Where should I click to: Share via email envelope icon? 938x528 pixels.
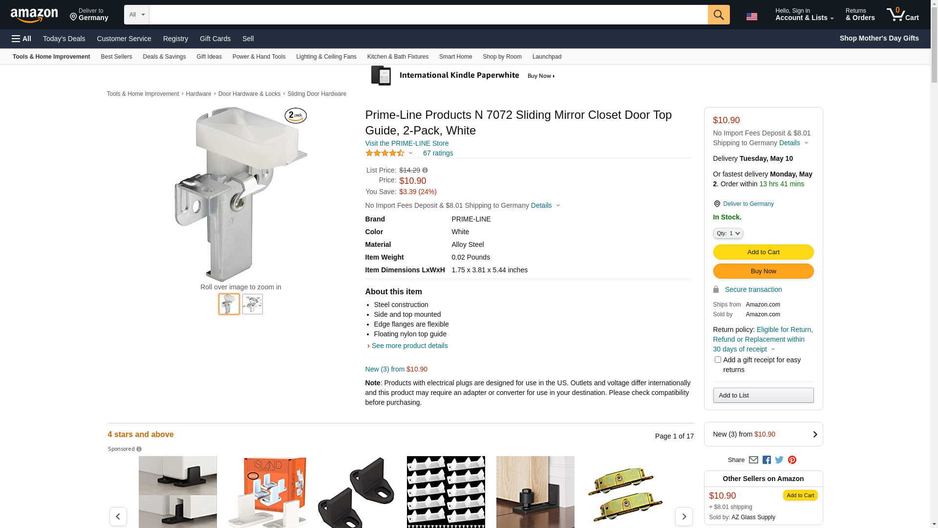[x=753, y=460]
